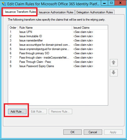Click the AD FS window title icon
The width and height of the screenshot is (127, 140).
(4, 4)
